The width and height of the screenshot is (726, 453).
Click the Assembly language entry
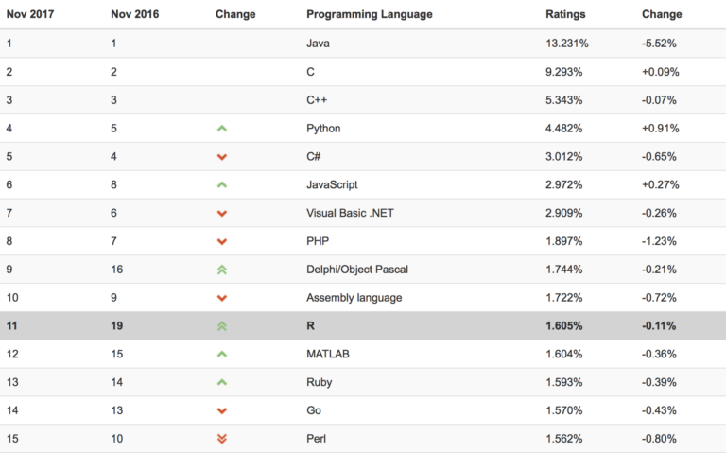click(x=354, y=298)
